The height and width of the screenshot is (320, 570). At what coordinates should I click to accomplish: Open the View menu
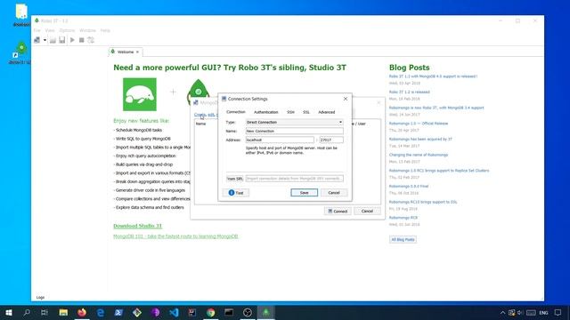point(50,30)
